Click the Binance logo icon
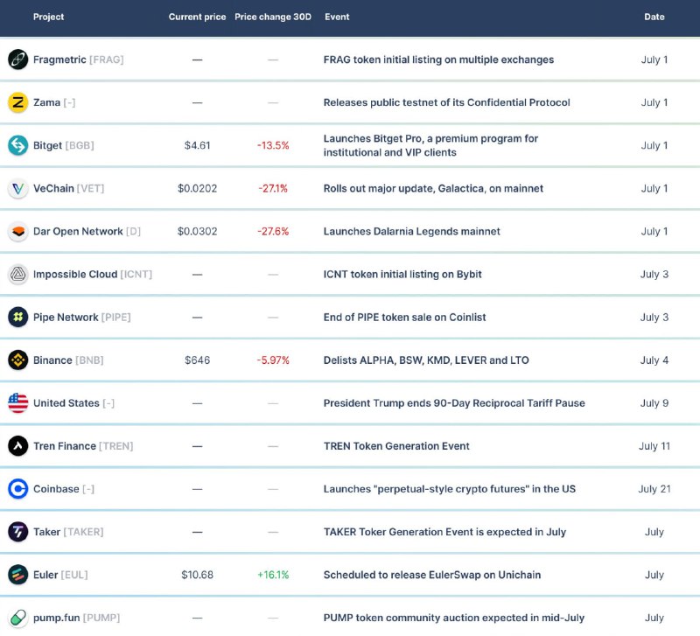This screenshot has width=700, height=636. (17, 360)
